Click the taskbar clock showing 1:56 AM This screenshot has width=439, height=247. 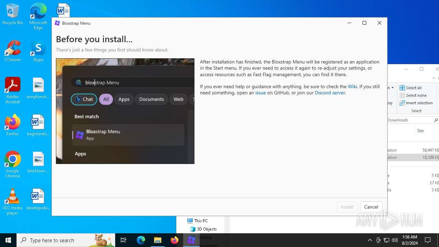pos(410,240)
